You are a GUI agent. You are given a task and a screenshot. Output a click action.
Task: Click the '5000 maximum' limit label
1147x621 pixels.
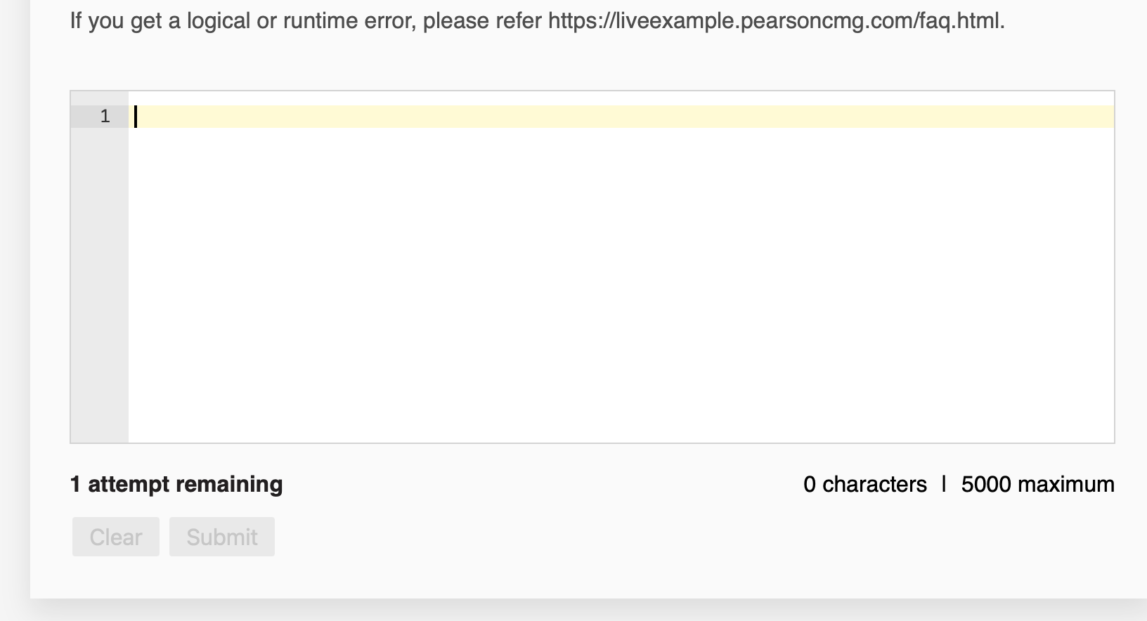1037,484
